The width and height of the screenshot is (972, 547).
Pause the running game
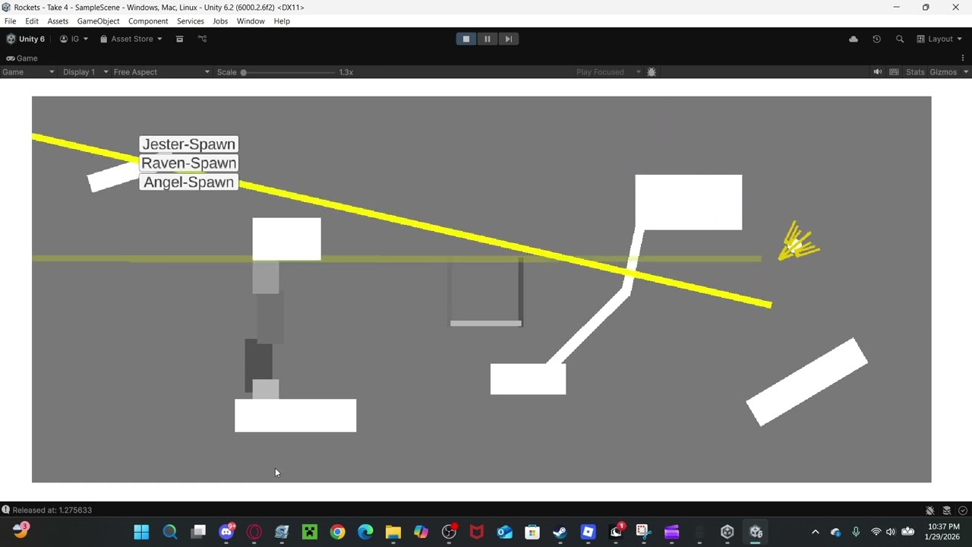point(488,39)
